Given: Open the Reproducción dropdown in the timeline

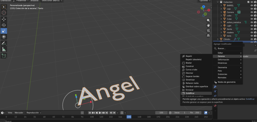Looking at the screenshot, I should coord(34,113).
